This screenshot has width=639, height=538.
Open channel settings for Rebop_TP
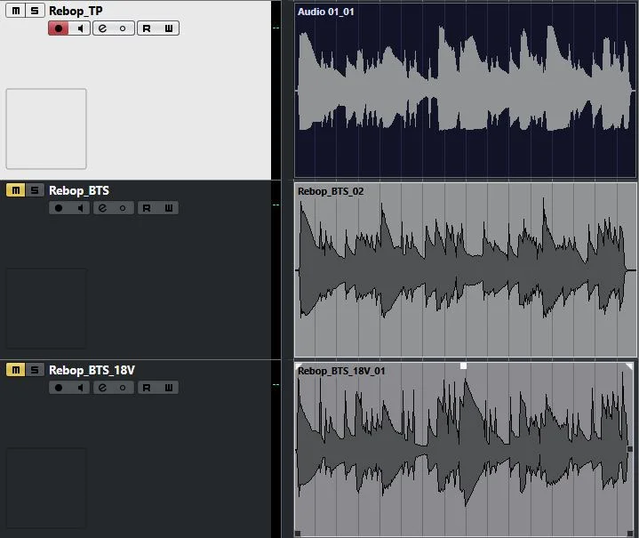click(102, 28)
